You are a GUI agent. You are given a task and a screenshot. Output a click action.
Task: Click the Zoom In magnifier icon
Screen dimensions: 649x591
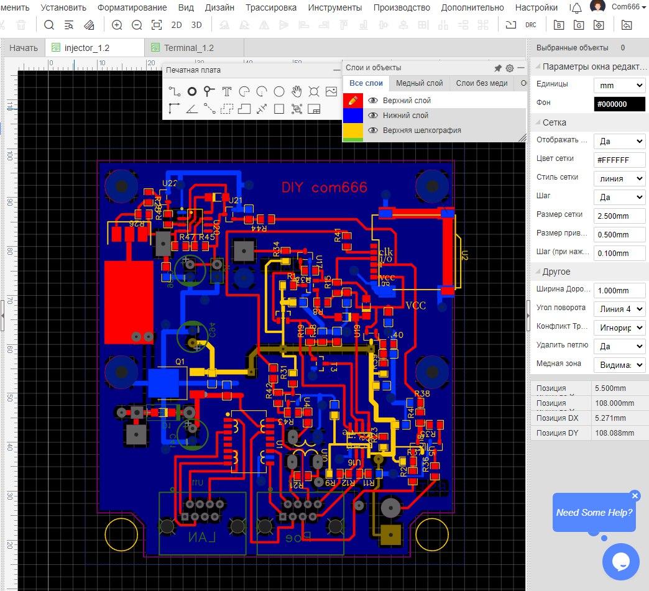[117, 25]
